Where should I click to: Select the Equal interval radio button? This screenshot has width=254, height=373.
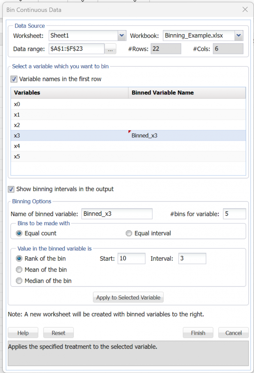point(129,233)
